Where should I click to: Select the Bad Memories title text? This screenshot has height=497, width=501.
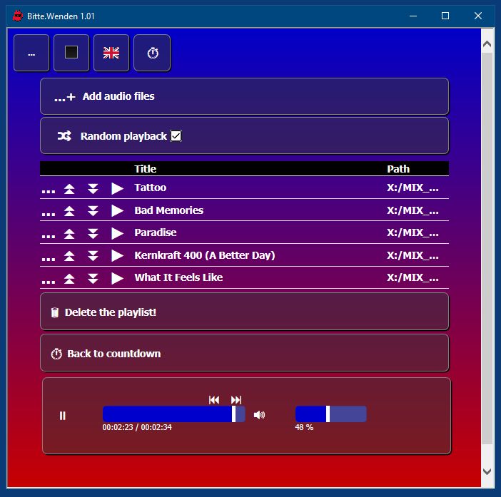(x=168, y=210)
